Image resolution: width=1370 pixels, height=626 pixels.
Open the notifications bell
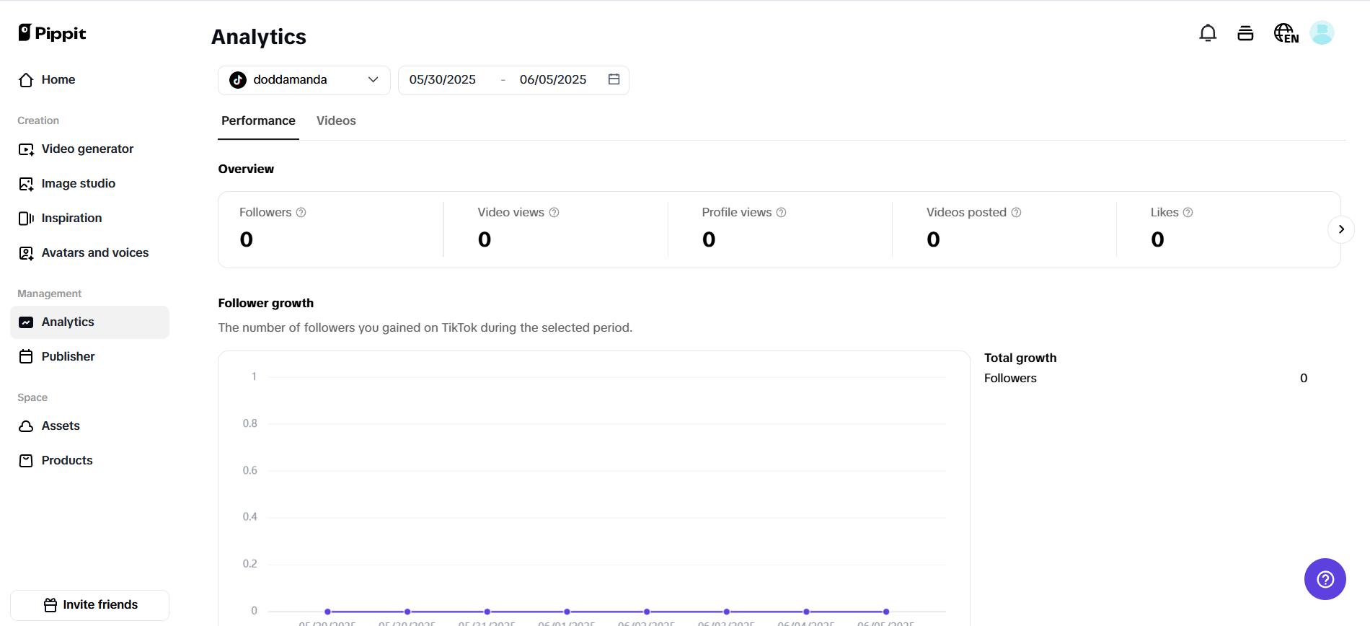point(1208,33)
